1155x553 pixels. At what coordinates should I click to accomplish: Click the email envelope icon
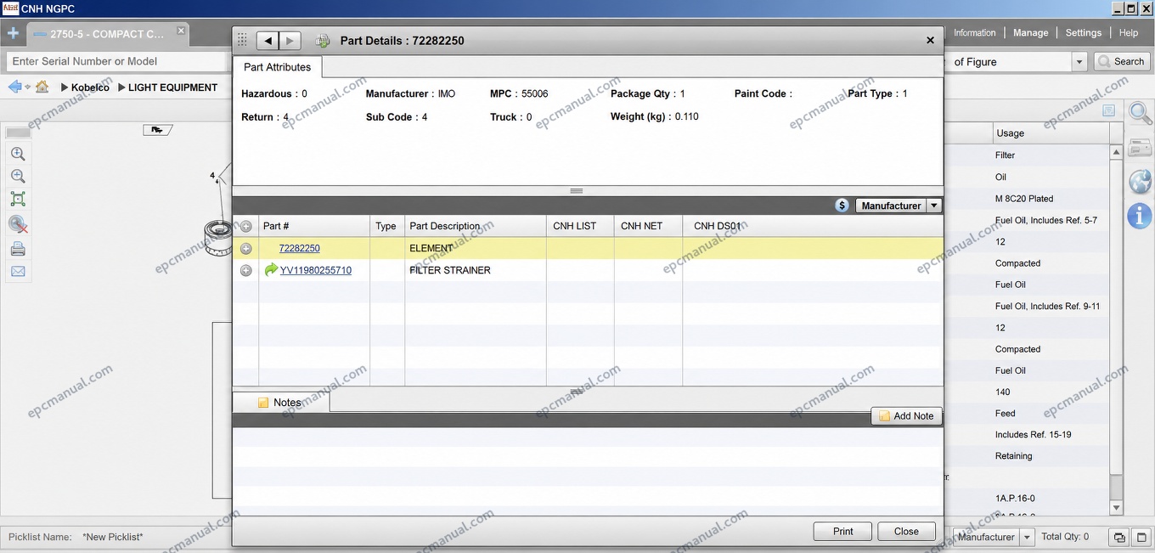18,272
